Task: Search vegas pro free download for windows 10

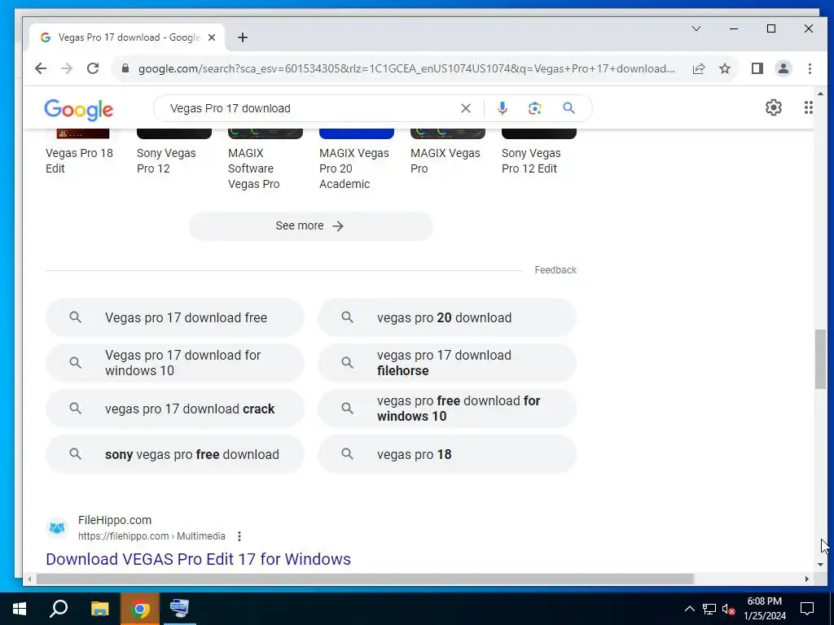Action: (447, 409)
